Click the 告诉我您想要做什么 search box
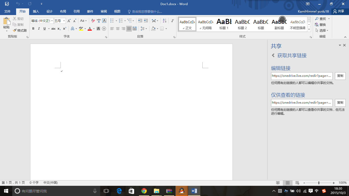 [145, 11]
